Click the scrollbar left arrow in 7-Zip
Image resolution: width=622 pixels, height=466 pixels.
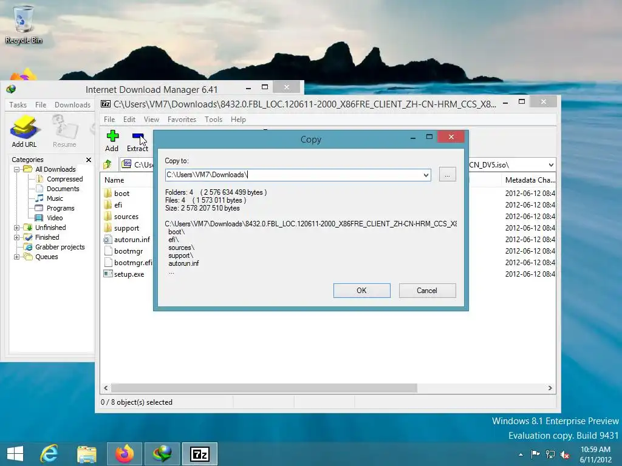tap(106, 388)
